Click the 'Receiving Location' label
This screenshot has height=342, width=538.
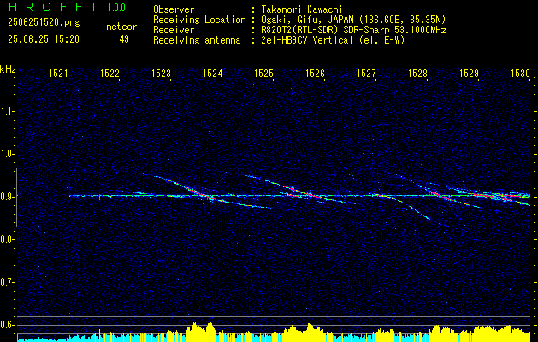[x=199, y=20]
